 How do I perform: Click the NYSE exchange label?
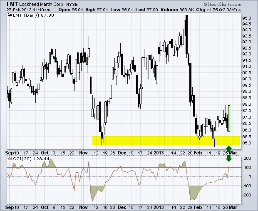(72, 5)
